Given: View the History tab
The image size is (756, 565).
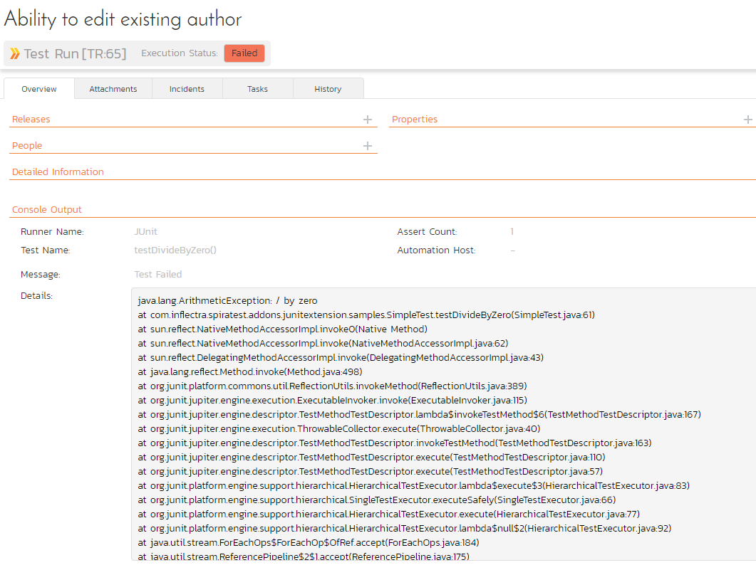Looking at the screenshot, I should pos(328,89).
